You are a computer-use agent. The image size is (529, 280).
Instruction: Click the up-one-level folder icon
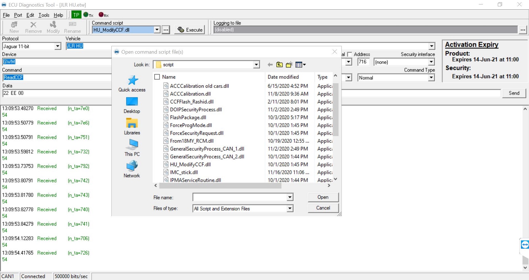click(279, 65)
